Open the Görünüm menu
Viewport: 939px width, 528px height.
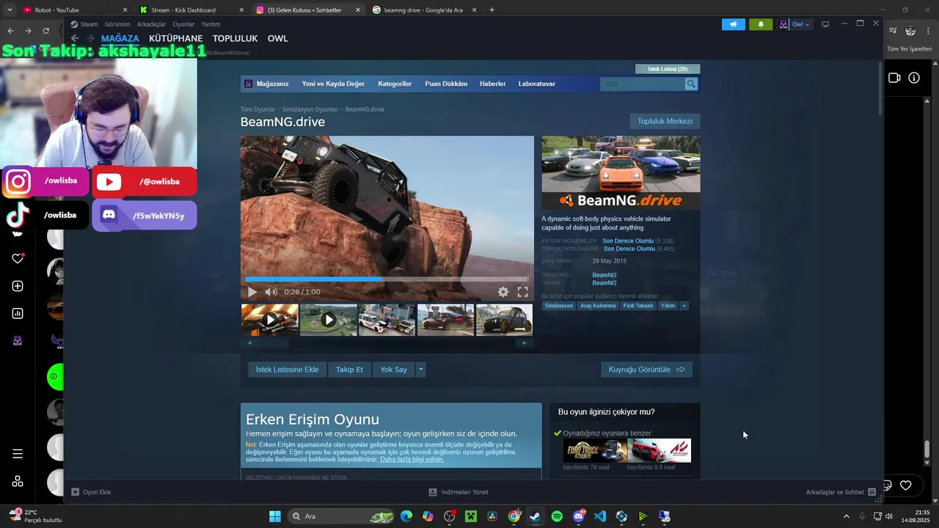pos(117,24)
